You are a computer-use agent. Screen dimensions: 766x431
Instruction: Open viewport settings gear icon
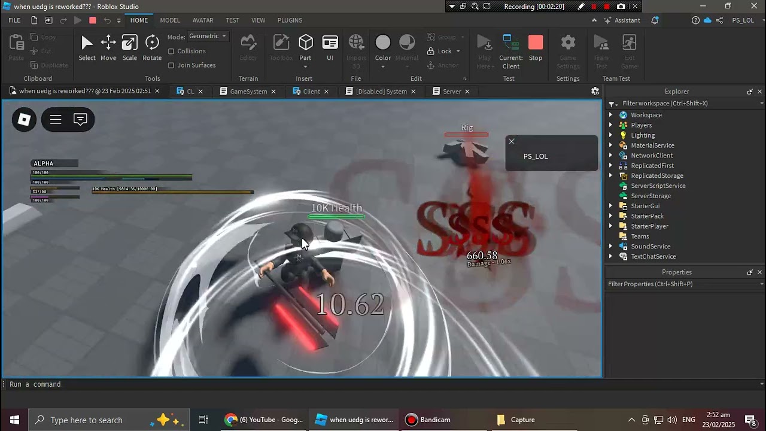[x=595, y=91]
